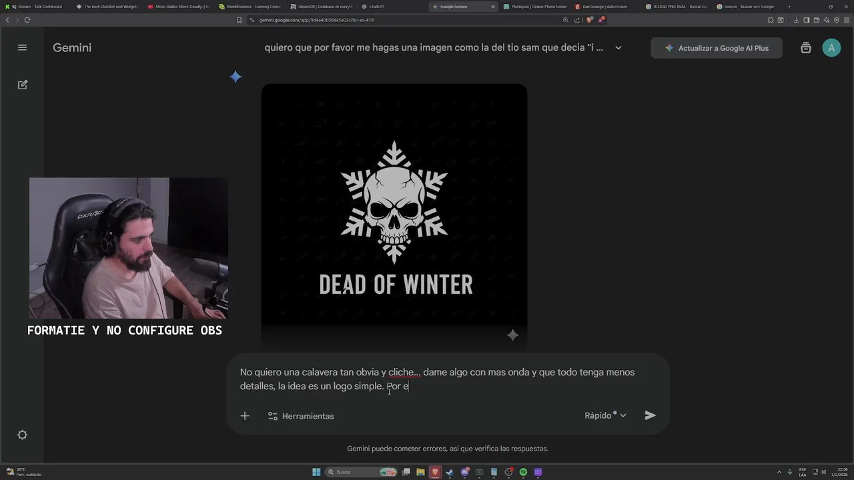Click the Gemini logo text

pos(72,48)
